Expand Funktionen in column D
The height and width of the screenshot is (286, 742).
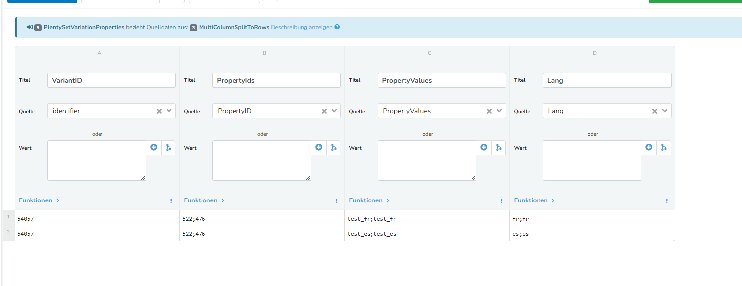pyautogui.click(x=535, y=200)
